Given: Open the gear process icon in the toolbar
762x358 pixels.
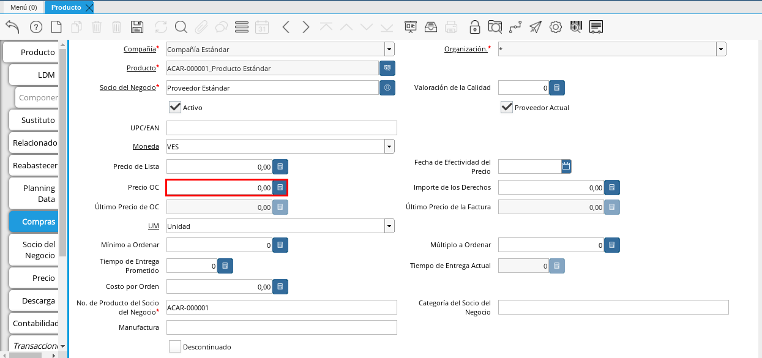Looking at the screenshot, I should click(556, 27).
